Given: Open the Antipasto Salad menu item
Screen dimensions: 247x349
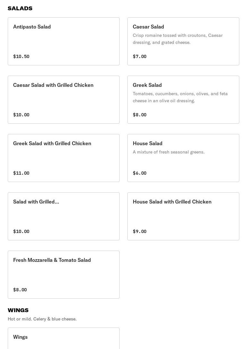Looking at the screenshot, I should (32, 27).
